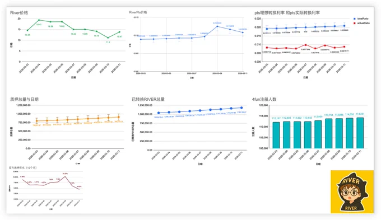Click the 官方质押年化 (12个月) chart title
The width and height of the screenshot is (381, 220).
point(22,167)
